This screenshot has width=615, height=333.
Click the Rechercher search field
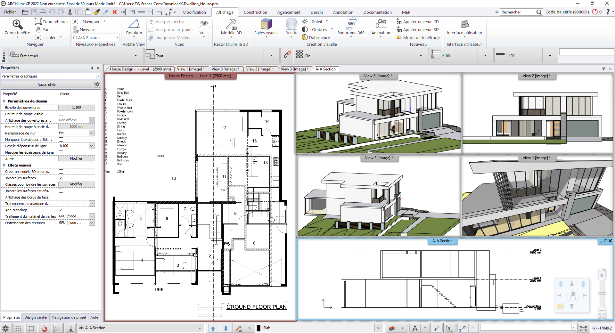coord(518,12)
